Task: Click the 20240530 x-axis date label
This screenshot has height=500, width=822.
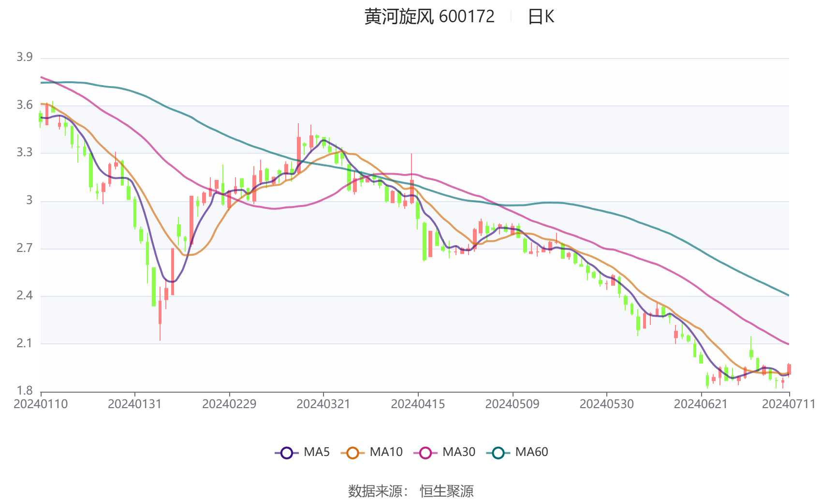Action: tap(606, 404)
